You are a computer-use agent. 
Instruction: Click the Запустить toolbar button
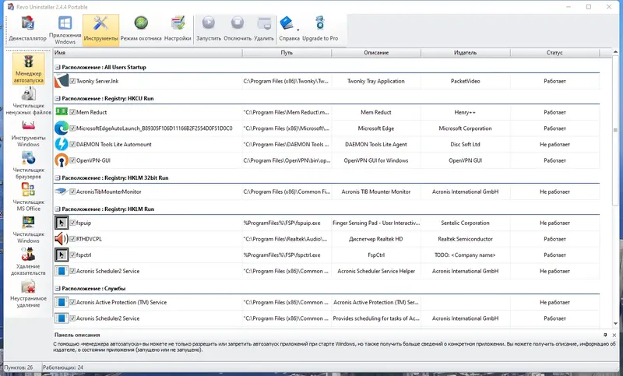(x=209, y=30)
